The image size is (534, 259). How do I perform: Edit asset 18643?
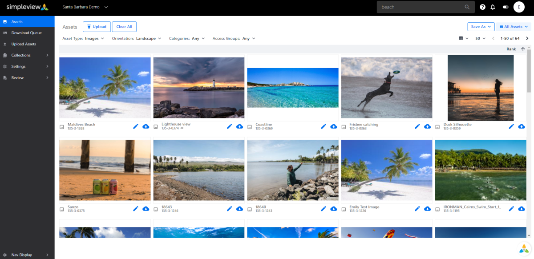230,209
